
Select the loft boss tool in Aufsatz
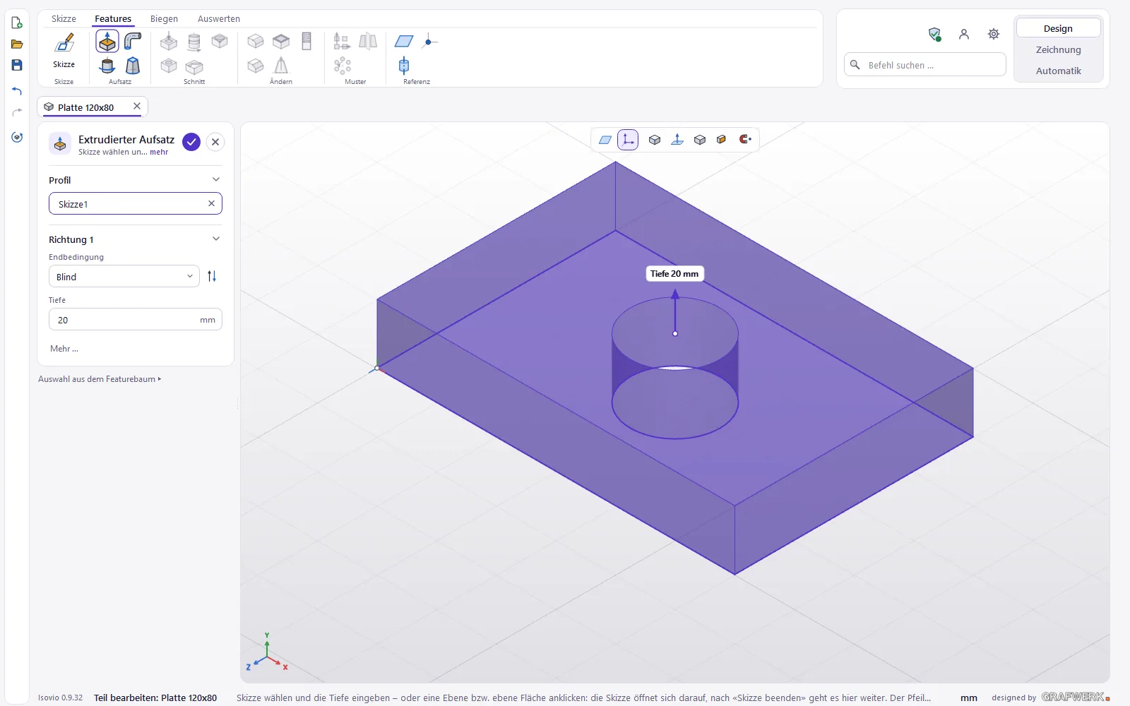[132, 66]
